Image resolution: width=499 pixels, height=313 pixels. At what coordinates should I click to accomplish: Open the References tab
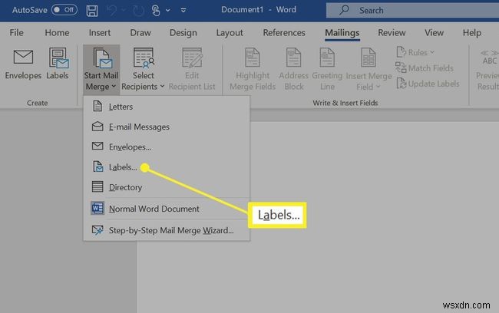[284, 33]
